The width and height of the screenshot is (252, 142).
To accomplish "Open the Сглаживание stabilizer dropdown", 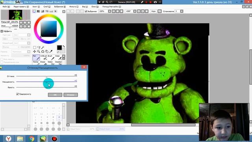I will click(x=182, y=11).
